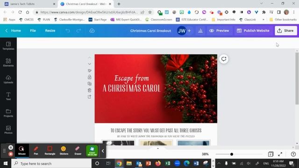The height and width of the screenshot is (168, 299).
Task: Duplicate the page with the copy icon
Action: click(x=89, y=84)
